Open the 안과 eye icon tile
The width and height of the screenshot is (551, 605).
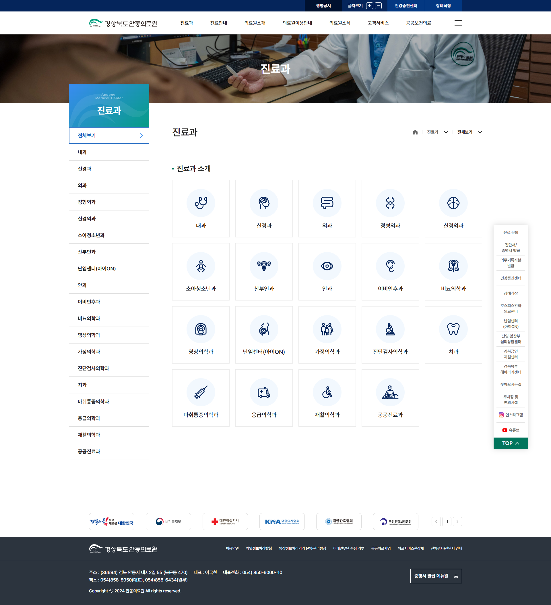(x=327, y=266)
